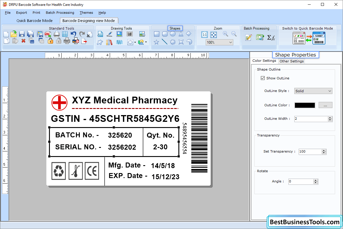This screenshot has height=229, width=343.
Task: Select the Pencil drawing tool
Action: (109, 34)
